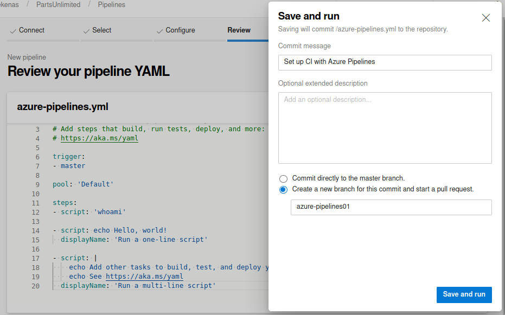Open the aka.ms/yaml link on line 19
The height and width of the screenshot is (315, 505).
click(144, 277)
